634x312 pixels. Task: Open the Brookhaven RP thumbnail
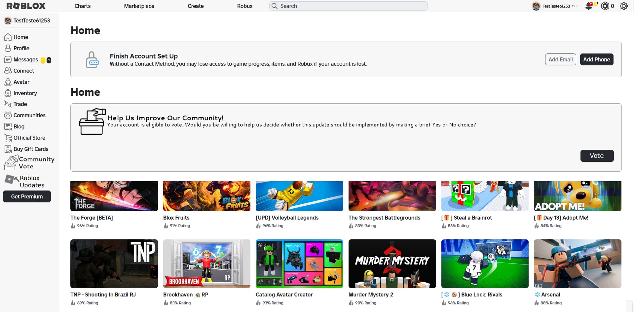tap(207, 264)
